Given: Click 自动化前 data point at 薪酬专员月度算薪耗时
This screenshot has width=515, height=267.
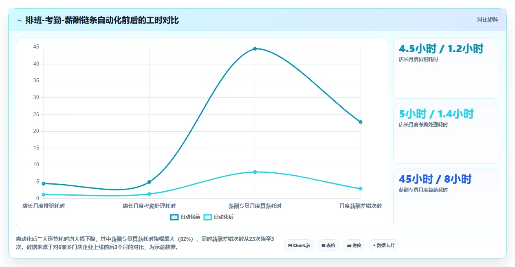Looking at the screenshot, I should tap(255, 49).
